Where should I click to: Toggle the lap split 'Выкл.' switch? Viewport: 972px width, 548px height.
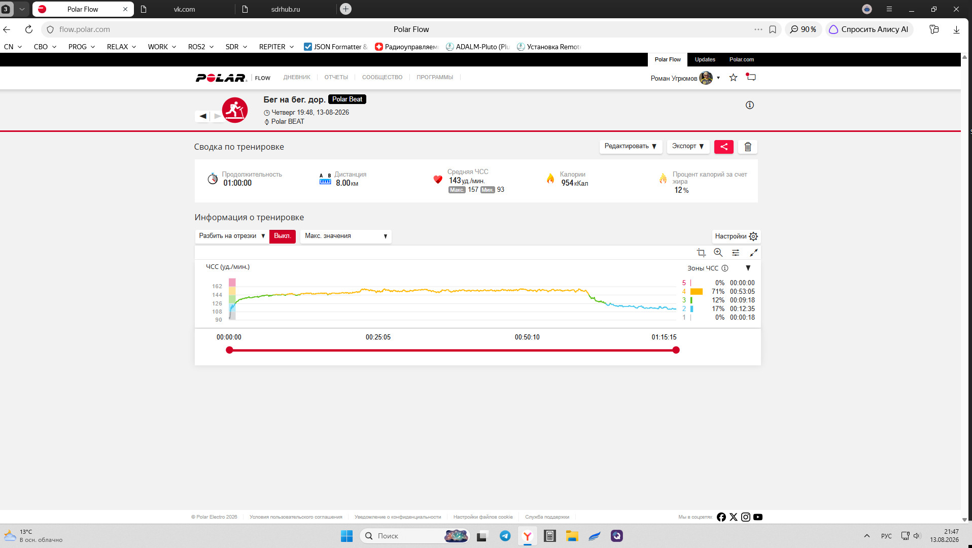click(283, 236)
